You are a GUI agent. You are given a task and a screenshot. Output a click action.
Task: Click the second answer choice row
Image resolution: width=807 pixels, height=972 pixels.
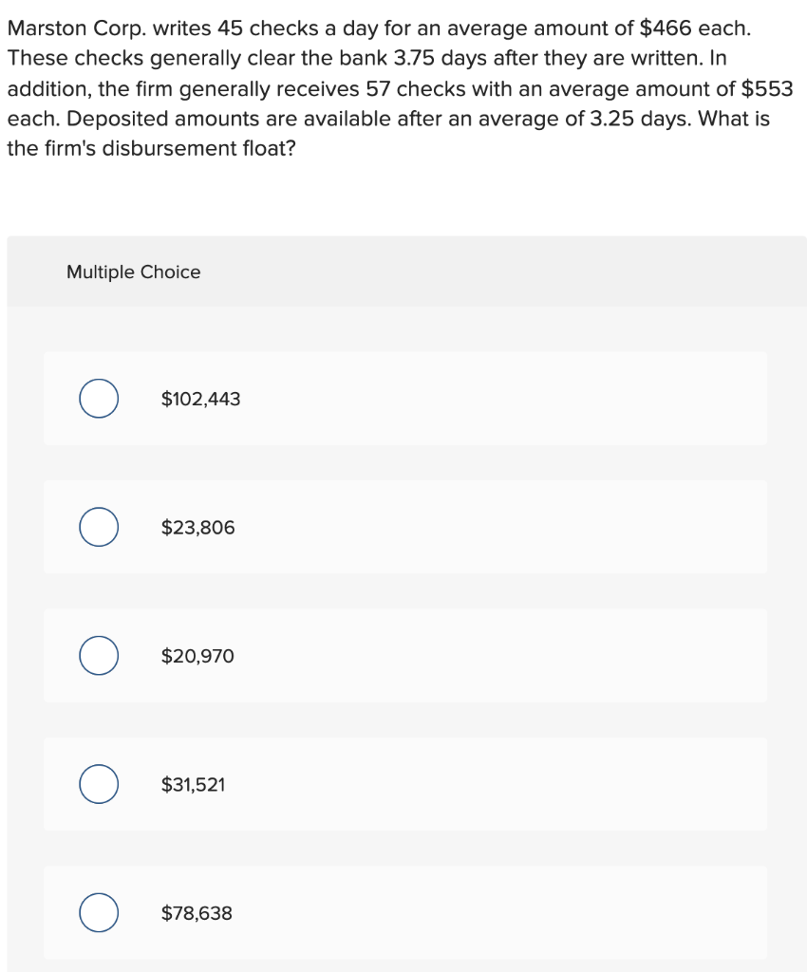coord(403,527)
